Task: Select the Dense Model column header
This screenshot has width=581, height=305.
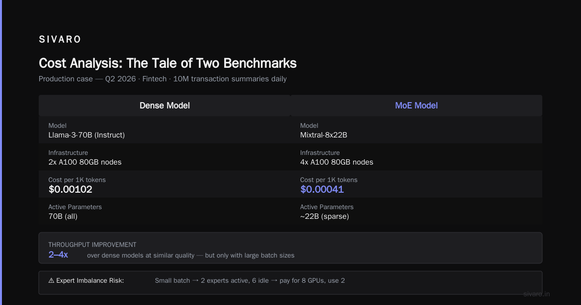Action: 165,106
